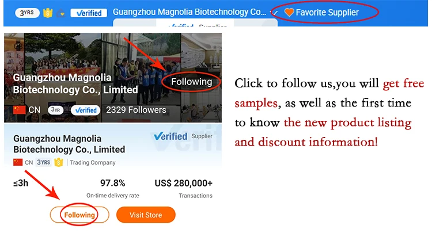Click the banner team photo thumbnail
The height and width of the screenshot is (244, 432).
pyautogui.click(x=113, y=78)
